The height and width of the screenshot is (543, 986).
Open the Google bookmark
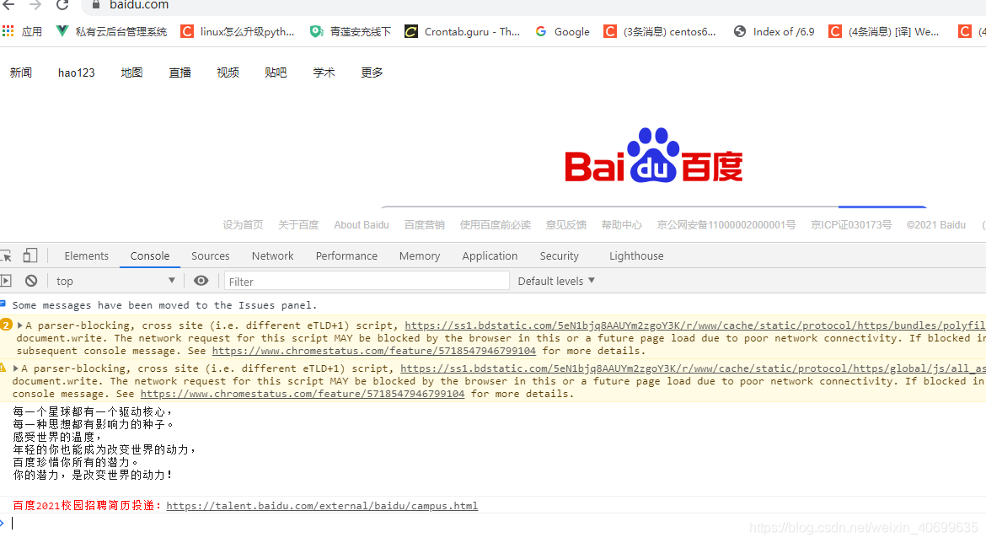click(x=562, y=31)
